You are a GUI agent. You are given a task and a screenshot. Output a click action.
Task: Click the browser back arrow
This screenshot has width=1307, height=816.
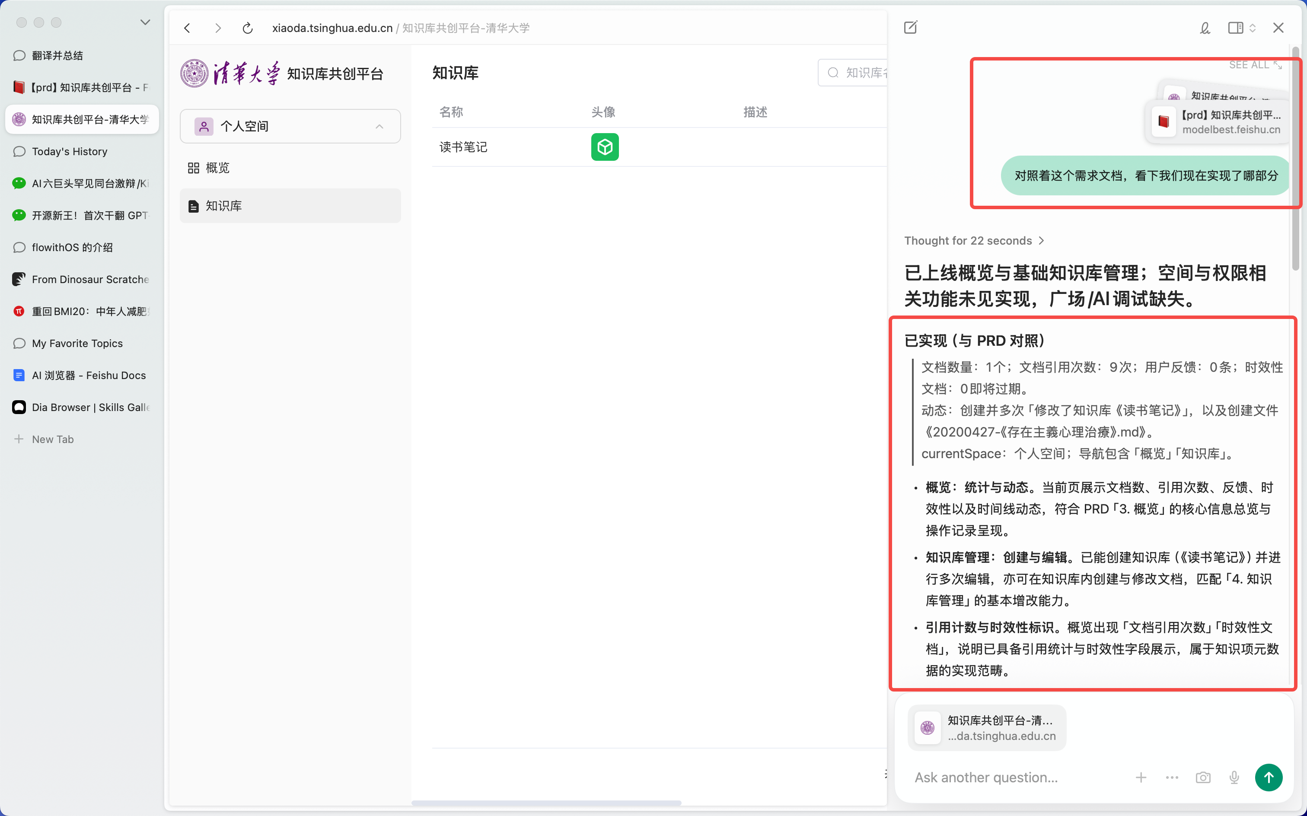point(187,28)
